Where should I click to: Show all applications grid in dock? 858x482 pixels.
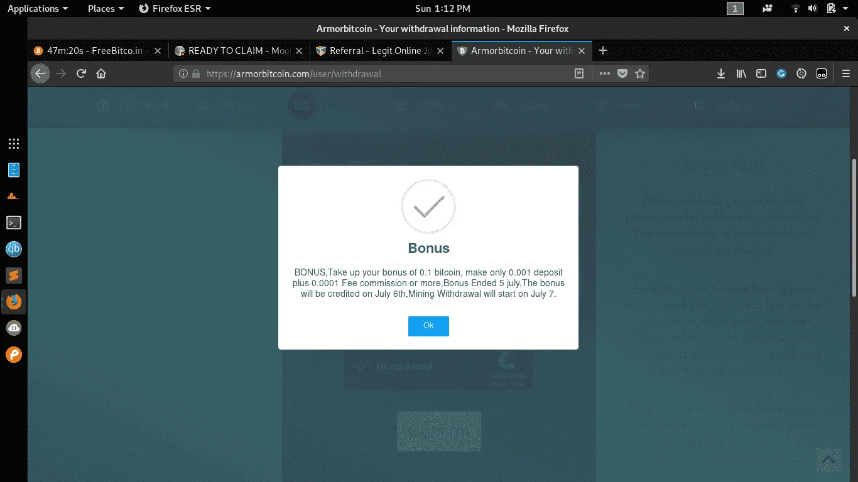pyautogui.click(x=14, y=144)
